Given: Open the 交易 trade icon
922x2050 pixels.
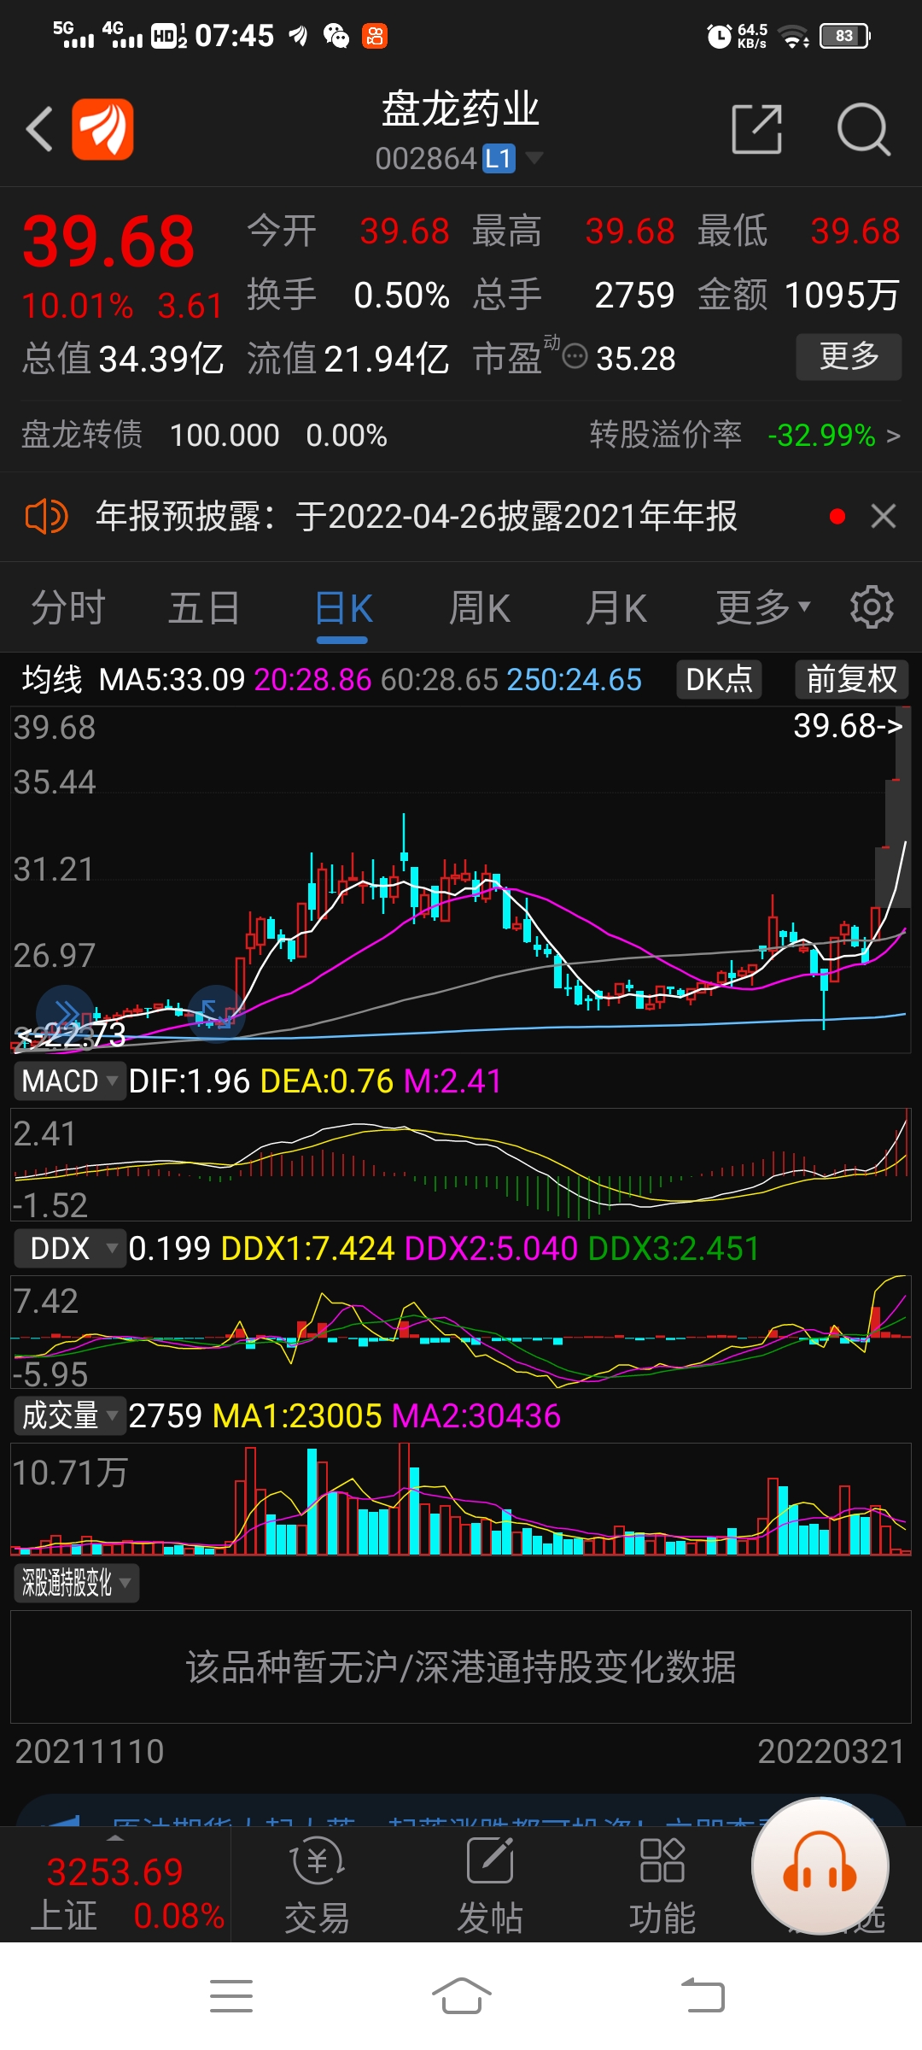Looking at the screenshot, I should point(318,1884).
